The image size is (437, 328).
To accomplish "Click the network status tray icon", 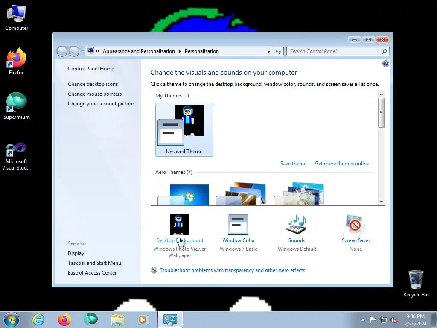I will pos(384,320).
